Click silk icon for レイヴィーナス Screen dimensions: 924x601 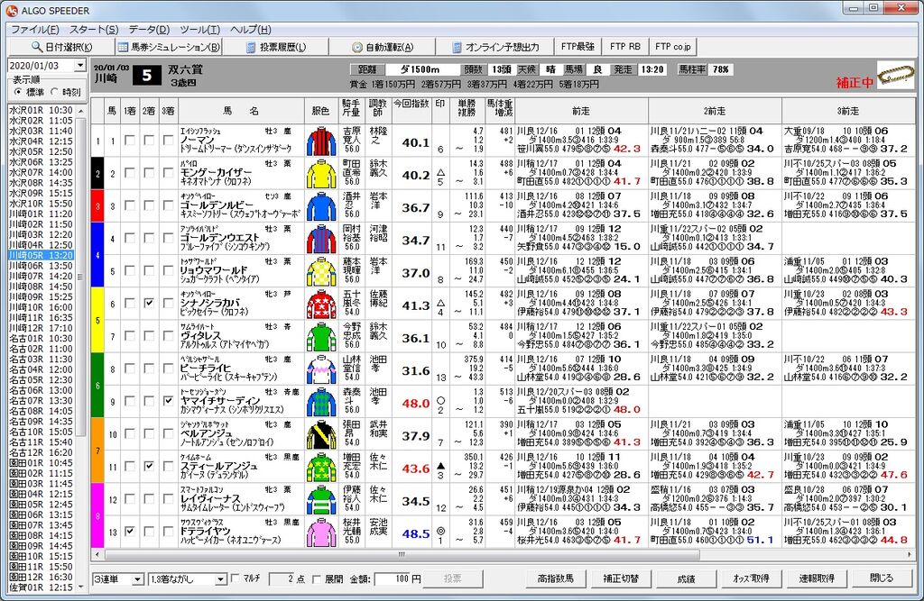pos(321,500)
